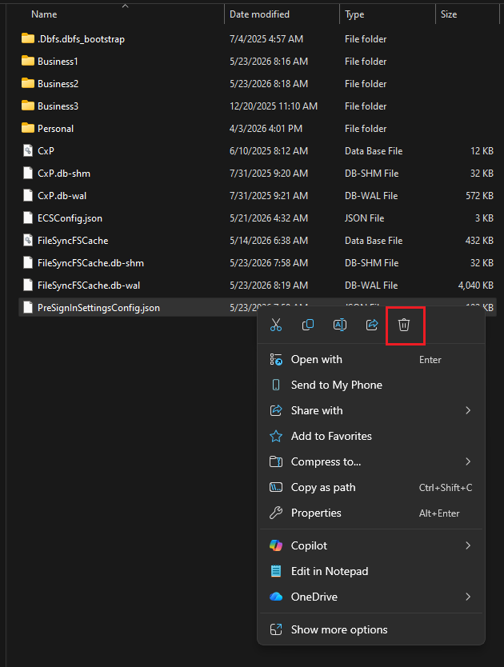Viewport: 504px width, 667px height.
Task: Expand the Share with submenu arrow
Action: [x=468, y=410]
